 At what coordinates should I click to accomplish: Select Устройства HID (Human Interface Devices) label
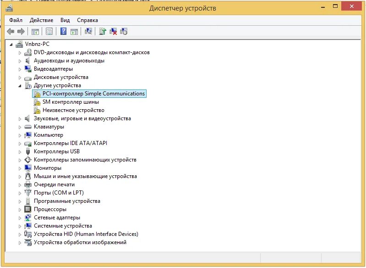(86, 234)
